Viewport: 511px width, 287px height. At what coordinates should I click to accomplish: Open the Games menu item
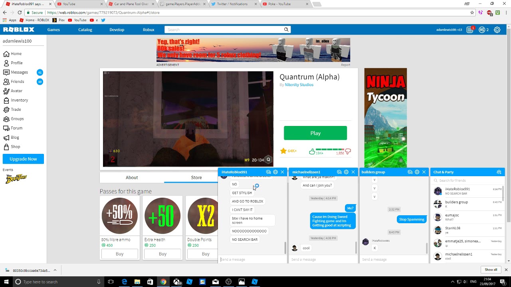pos(53,29)
